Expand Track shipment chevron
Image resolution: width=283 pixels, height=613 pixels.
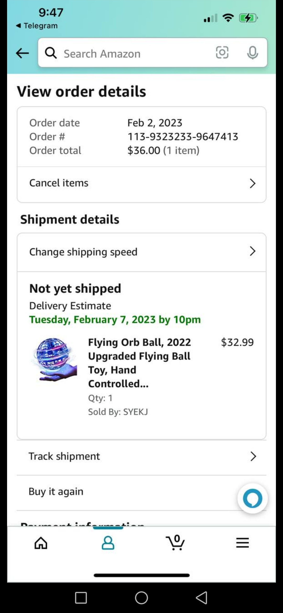[253, 456]
